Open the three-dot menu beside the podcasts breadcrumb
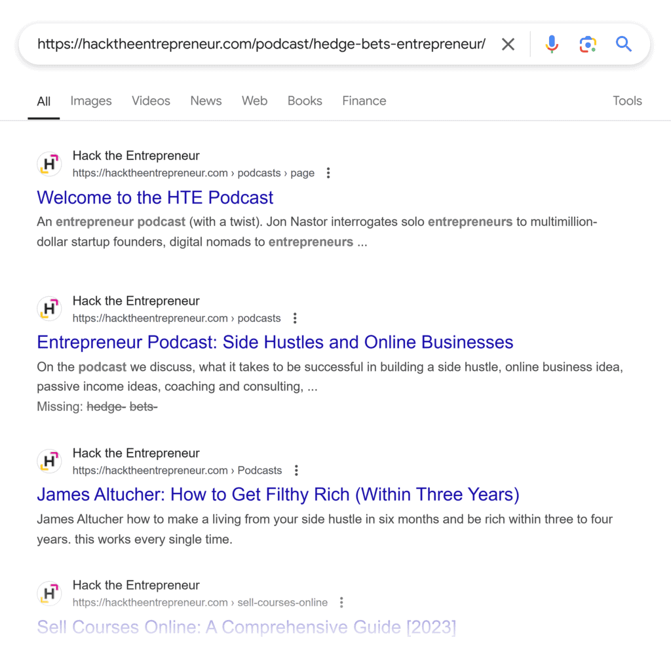Viewport: 671px width, 652px height. click(x=295, y=318)
